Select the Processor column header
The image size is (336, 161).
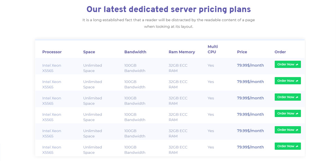tap(52, 52)
